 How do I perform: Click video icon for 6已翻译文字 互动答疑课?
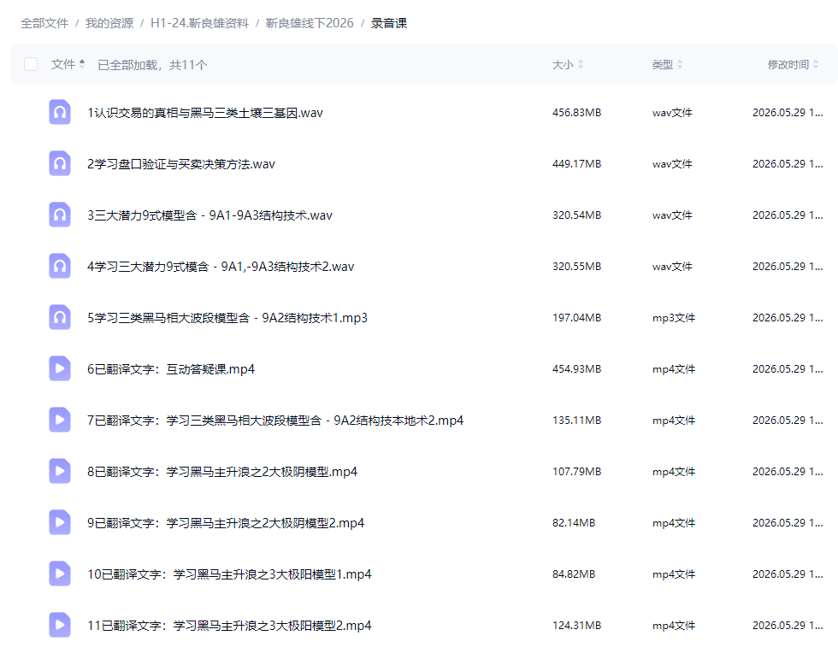click(x=60, y=368)
